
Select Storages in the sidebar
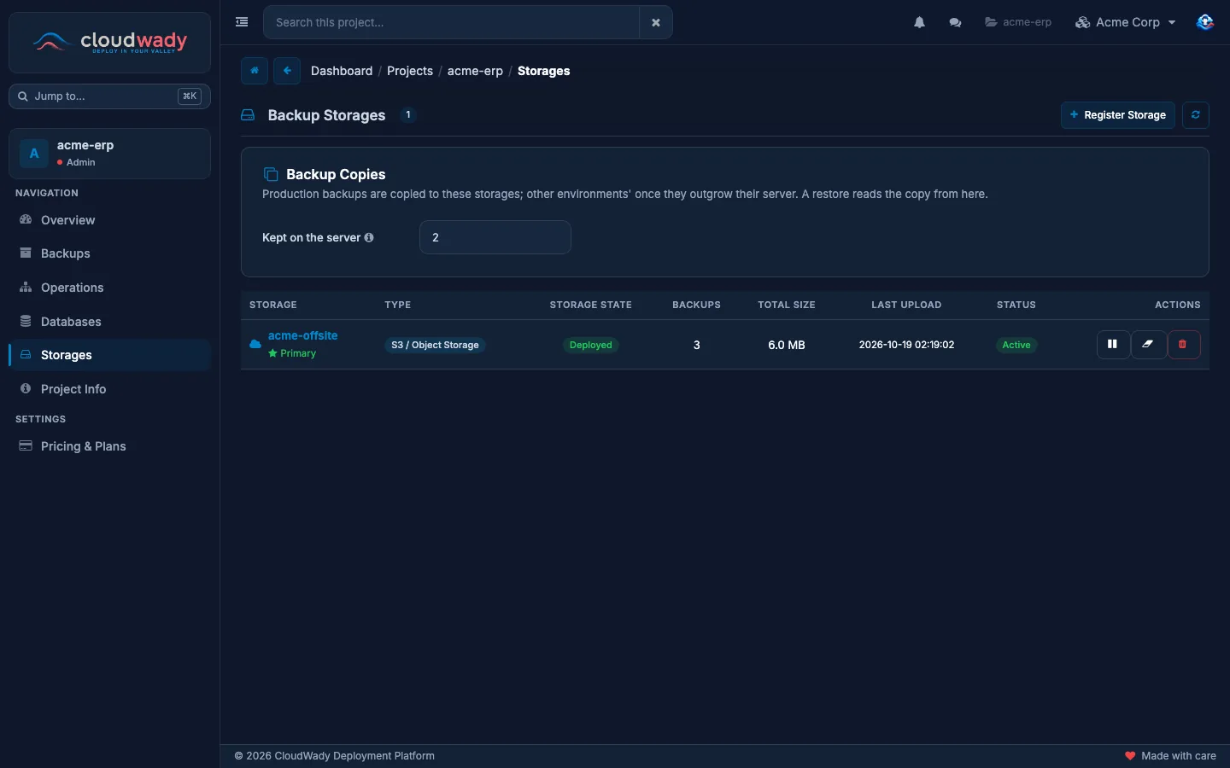(x=109, y=355)
